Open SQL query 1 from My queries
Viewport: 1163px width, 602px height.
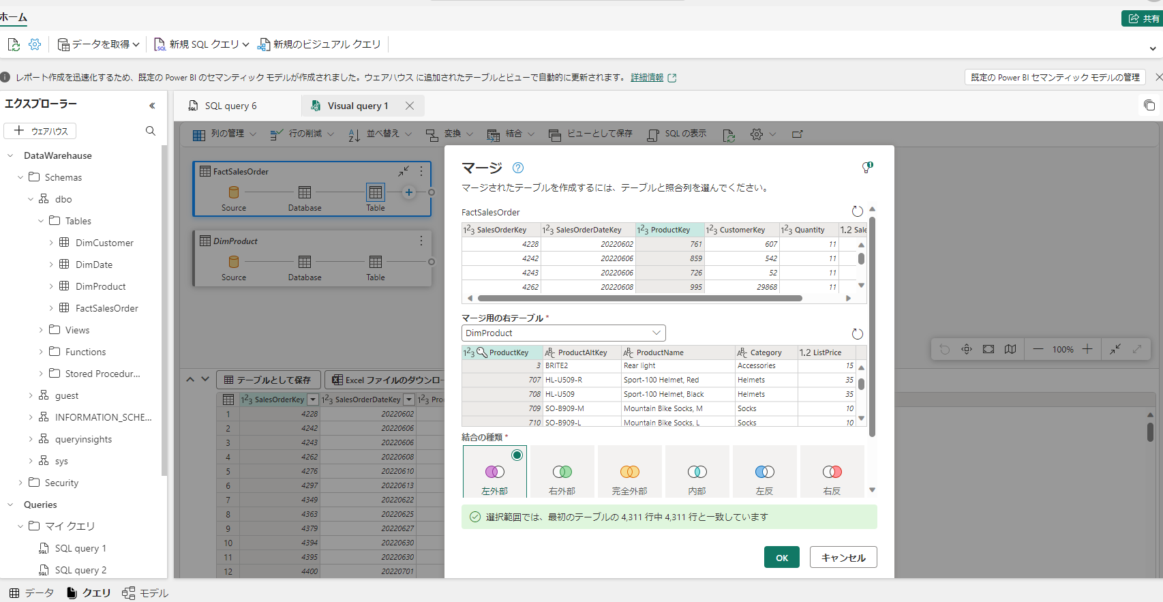click(x=80, y=548)
